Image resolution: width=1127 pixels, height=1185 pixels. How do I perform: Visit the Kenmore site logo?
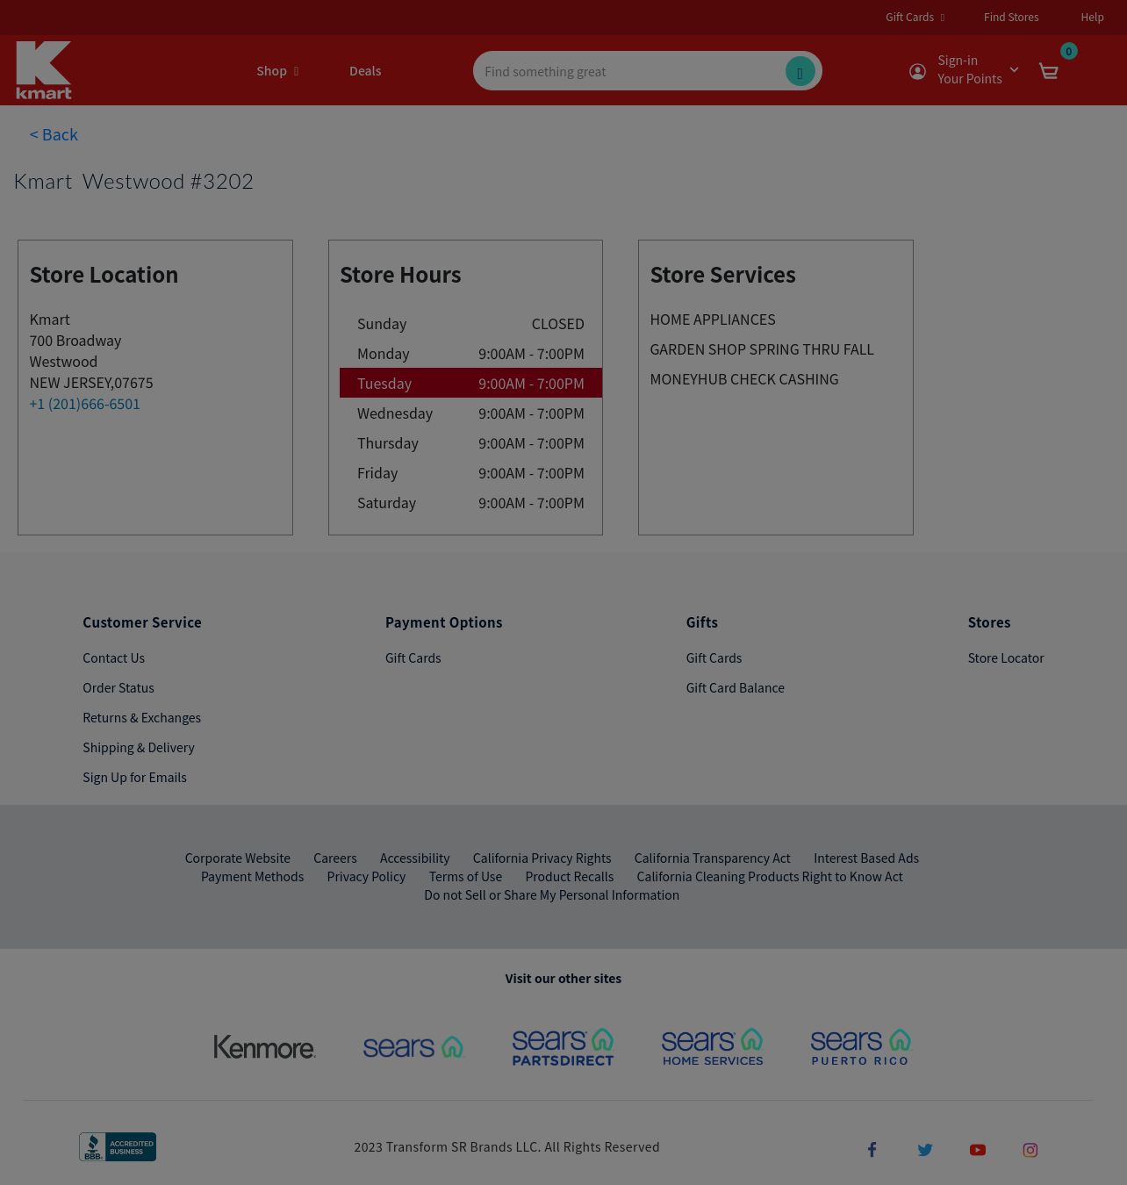pyautogui.click(x=264, y=1046)
